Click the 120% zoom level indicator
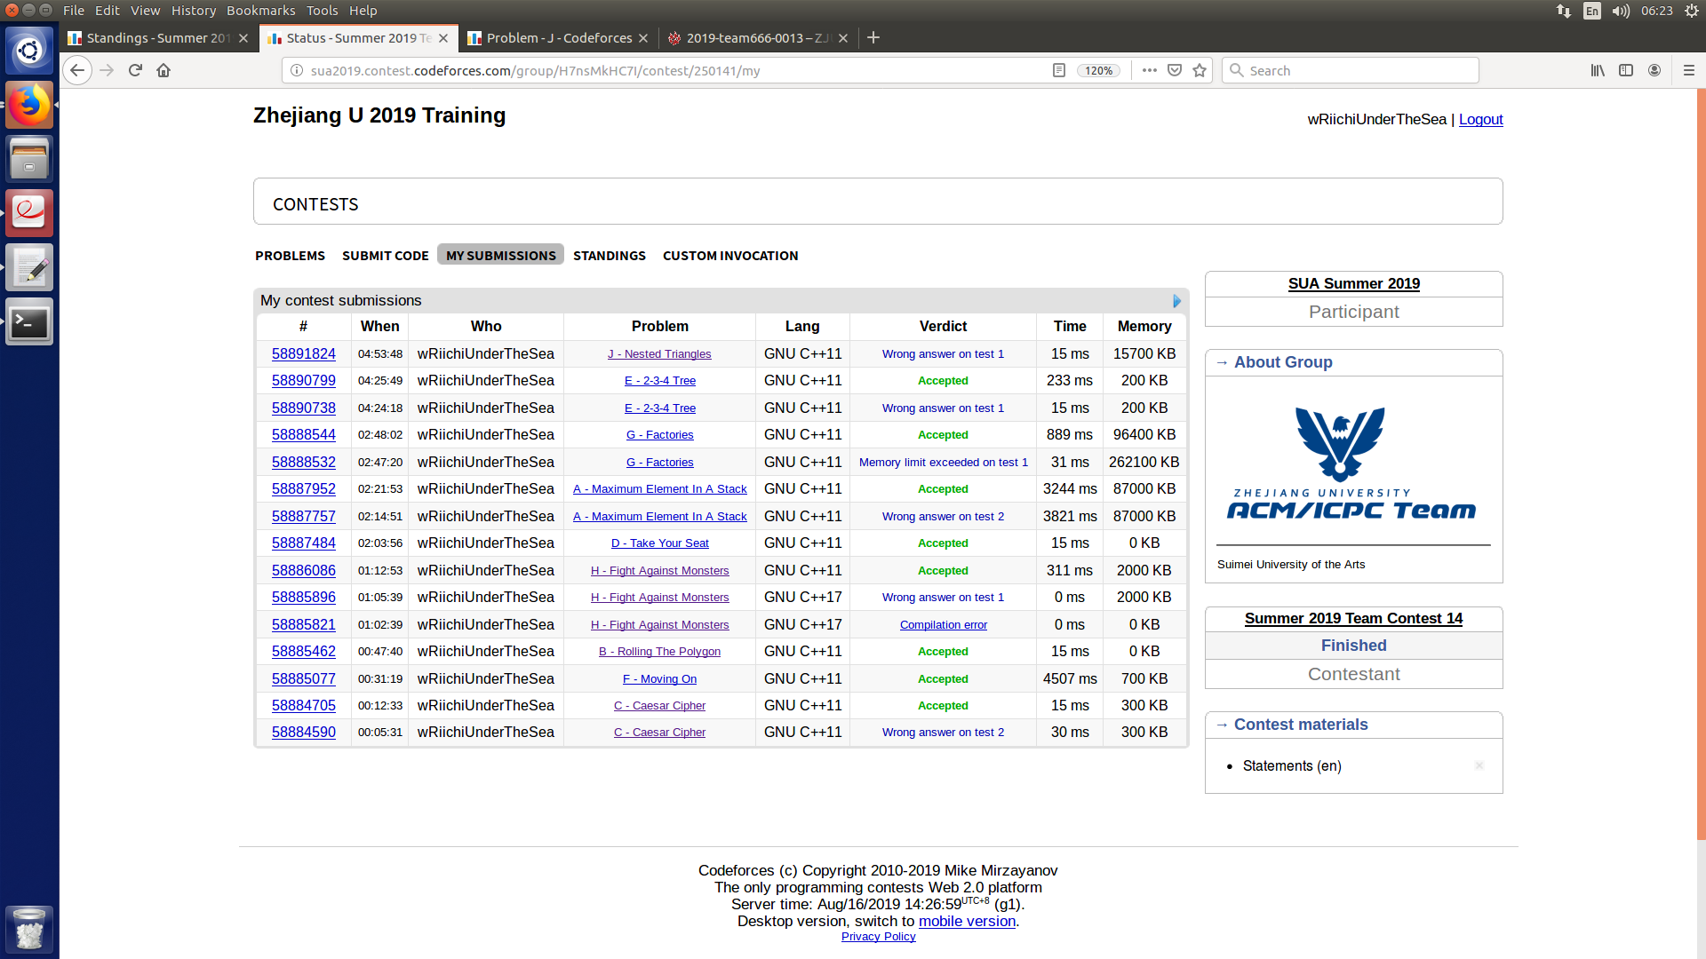Viewport: 1706px width, 959px height. pyautogui.click(x=1098, y=70)
